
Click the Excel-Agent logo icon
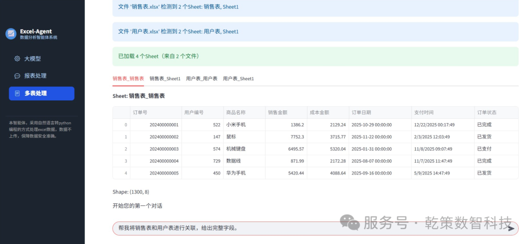pos(11,34)
